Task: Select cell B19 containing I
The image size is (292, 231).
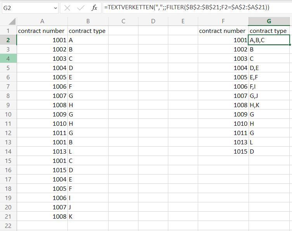Action: coord(88,198)
